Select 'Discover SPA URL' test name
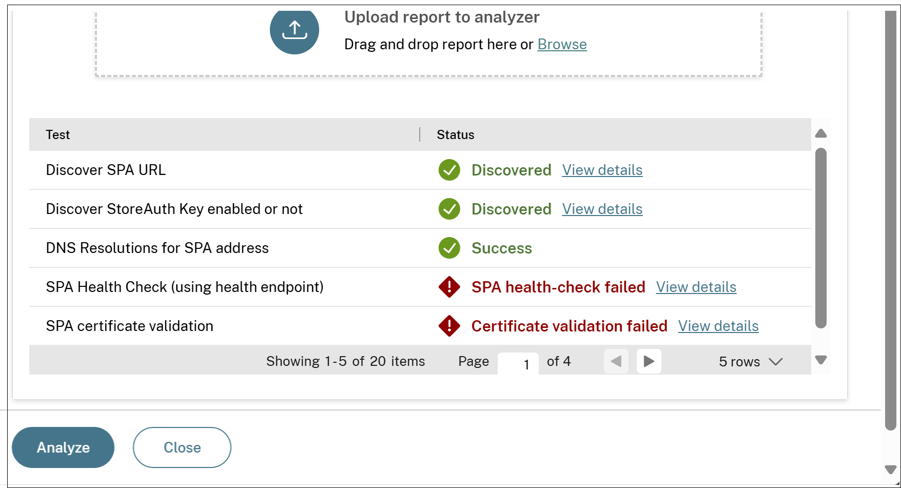Viewport: 901px width, 488px height. tap(106, 170)
